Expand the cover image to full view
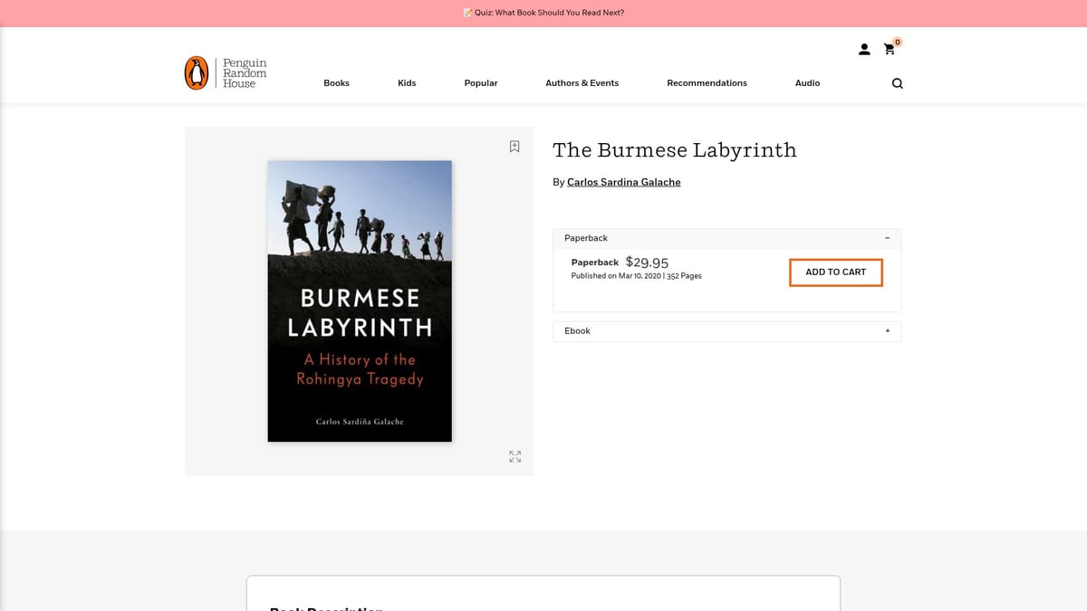Viewport: 1087px width, 611px height. tap(515, 457)
